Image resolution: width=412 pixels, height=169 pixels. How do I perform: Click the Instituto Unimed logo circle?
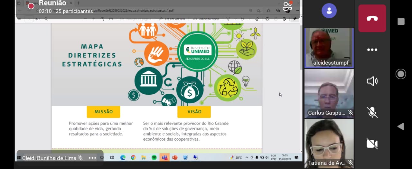coord(197,51)
